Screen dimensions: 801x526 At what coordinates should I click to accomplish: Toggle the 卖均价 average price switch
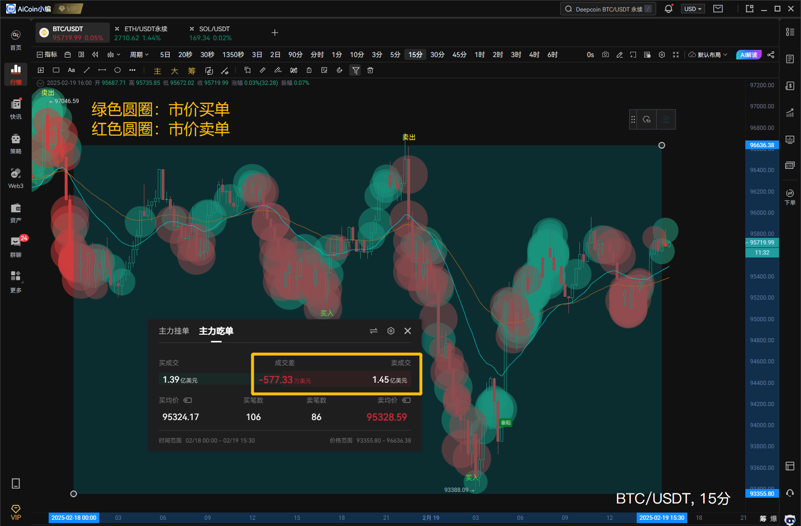coord(406,400)
